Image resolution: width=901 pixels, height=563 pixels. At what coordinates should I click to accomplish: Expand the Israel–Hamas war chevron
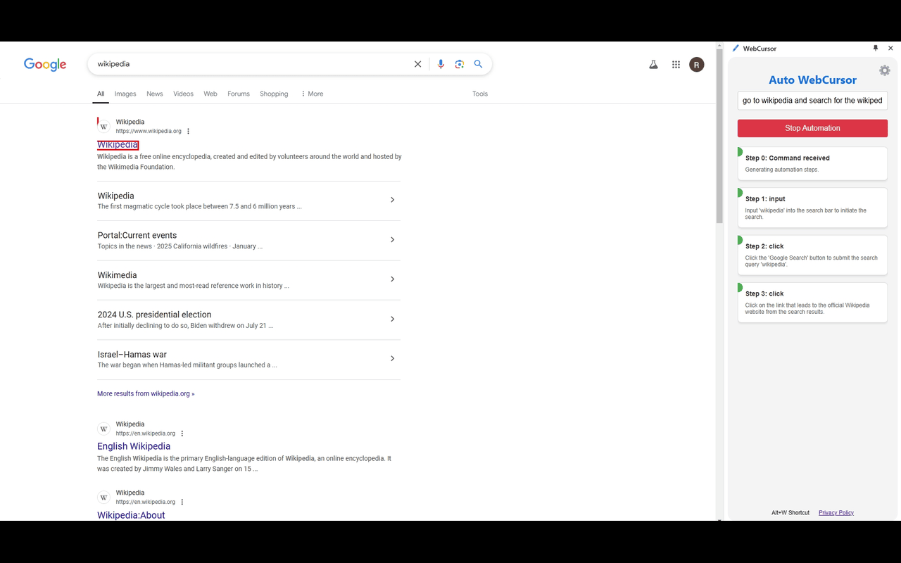(x=392, y=359)
